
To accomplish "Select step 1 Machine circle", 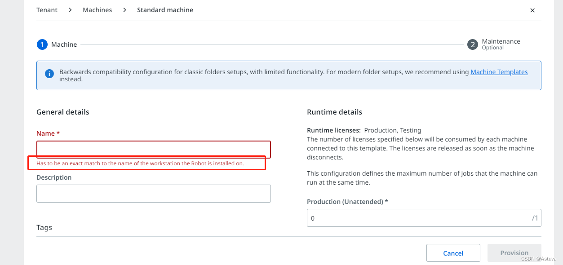I will 42,44.
